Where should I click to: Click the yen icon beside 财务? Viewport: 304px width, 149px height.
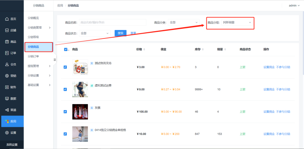(x=7, y=87)
